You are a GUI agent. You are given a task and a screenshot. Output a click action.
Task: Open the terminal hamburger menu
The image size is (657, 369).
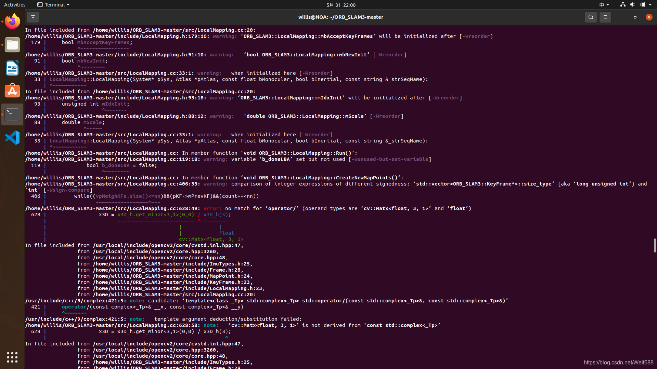[x=605, y=17]
